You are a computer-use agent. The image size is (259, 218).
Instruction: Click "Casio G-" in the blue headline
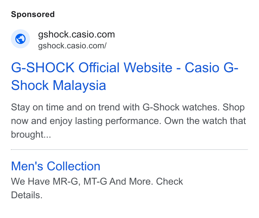click(x=211, y=67)
